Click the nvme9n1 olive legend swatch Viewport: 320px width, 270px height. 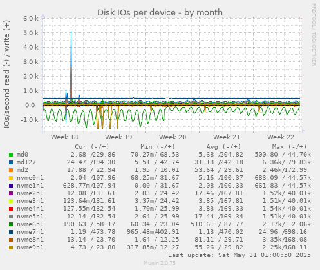11,247
